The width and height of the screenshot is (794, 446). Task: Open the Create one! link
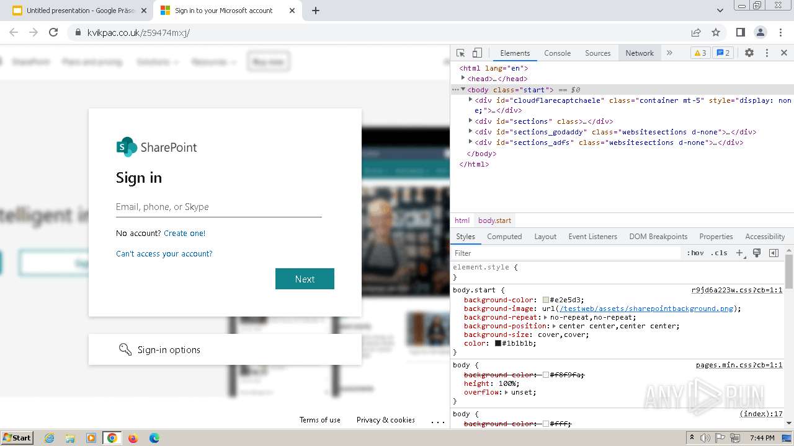tap(184, 234)
